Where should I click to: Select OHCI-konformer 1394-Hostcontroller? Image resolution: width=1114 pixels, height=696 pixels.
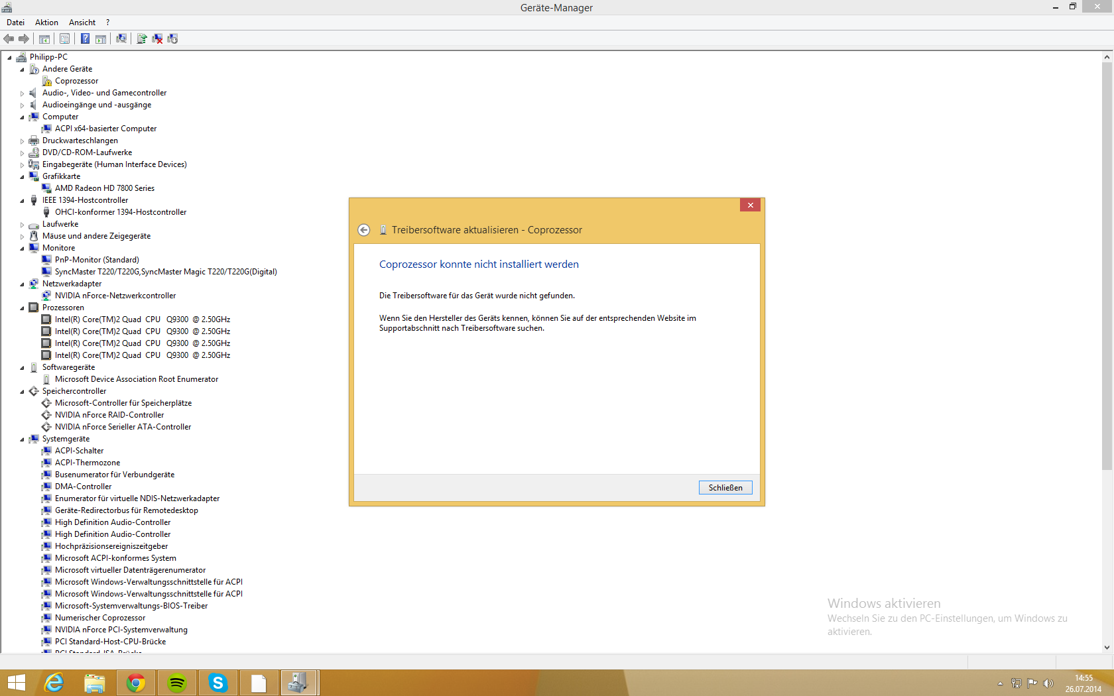coord(121,212)
